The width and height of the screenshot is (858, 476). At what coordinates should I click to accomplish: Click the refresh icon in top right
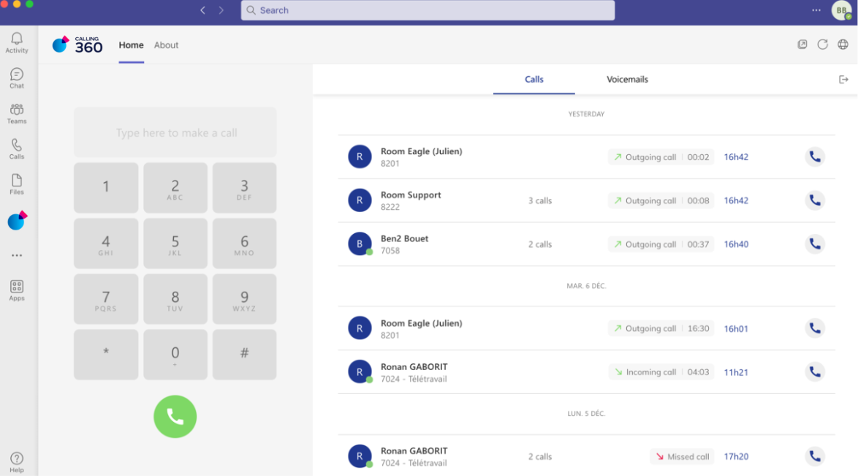coord(822,45)
